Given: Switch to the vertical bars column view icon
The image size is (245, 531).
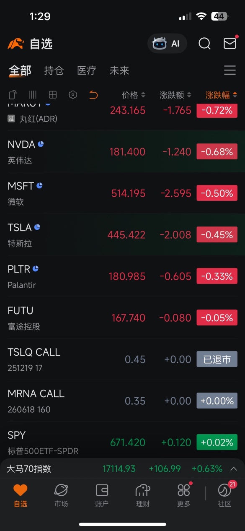Looking at the screenshot, I should (x=33, y=95).
